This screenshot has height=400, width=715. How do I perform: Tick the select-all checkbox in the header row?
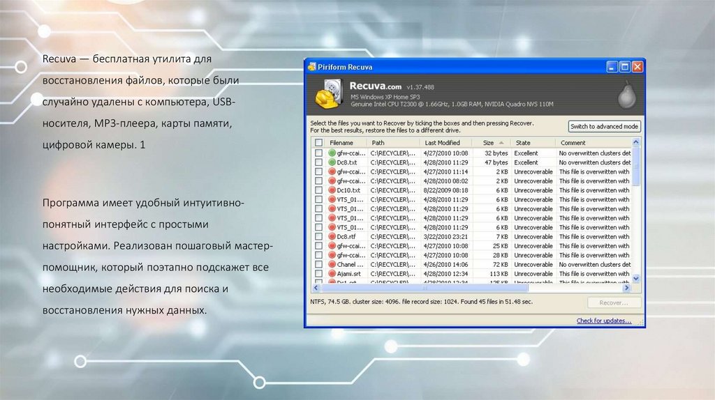318,143
